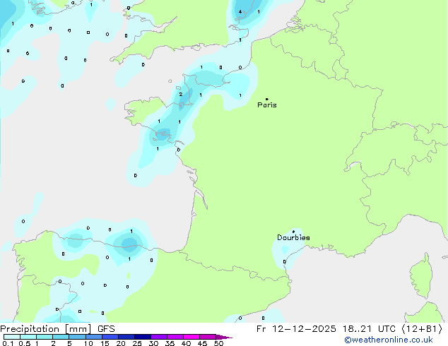This screenshot has width=448, height=346.
Task: Click the Dourbies city label
Action: click(293, 237)
